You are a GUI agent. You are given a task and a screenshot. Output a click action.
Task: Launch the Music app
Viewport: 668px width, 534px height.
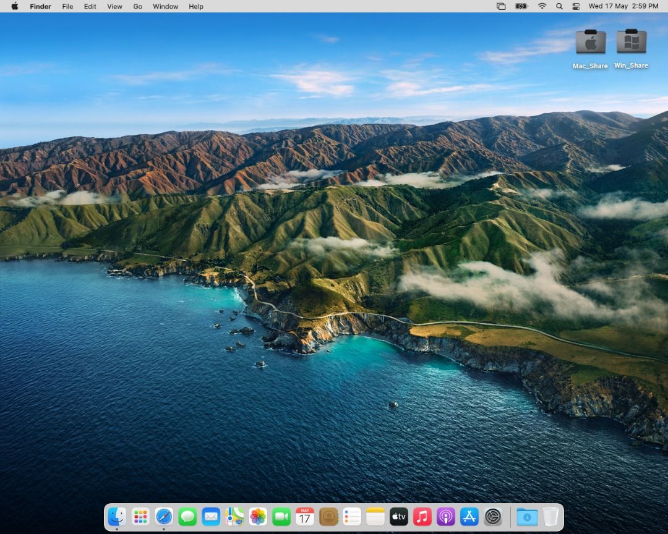[x=422, y=517]
